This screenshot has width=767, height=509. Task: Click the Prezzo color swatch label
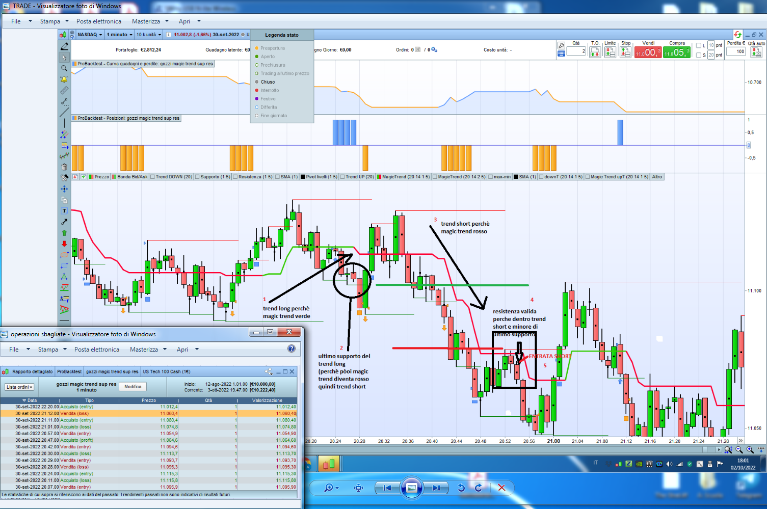99,177
